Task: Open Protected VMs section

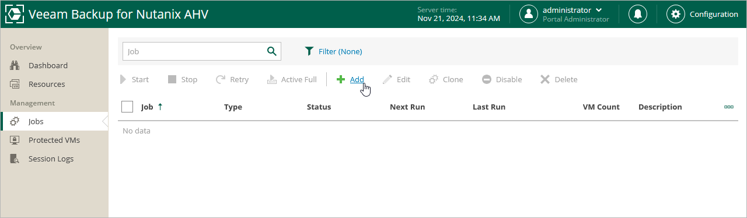Action: point(54,140)
